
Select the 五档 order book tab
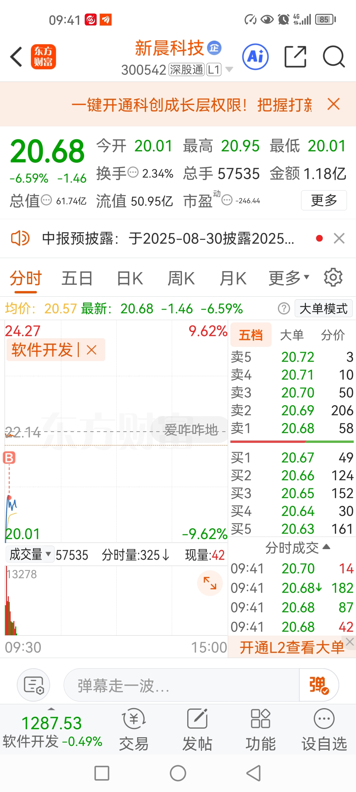click(251, 335)
